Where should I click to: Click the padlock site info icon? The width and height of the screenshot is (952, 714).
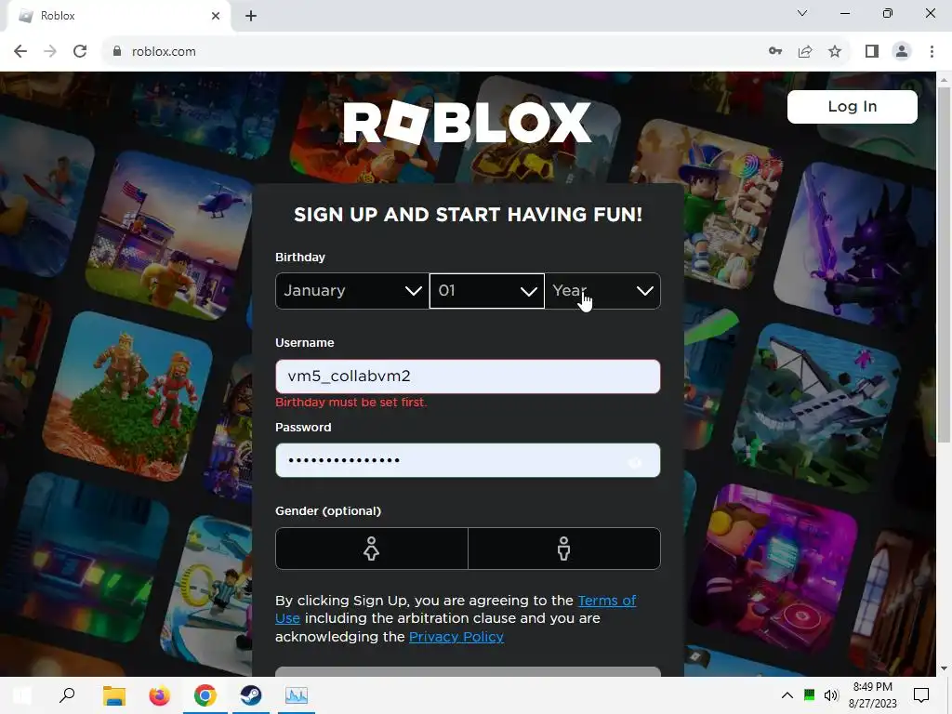tap(116, 52)
